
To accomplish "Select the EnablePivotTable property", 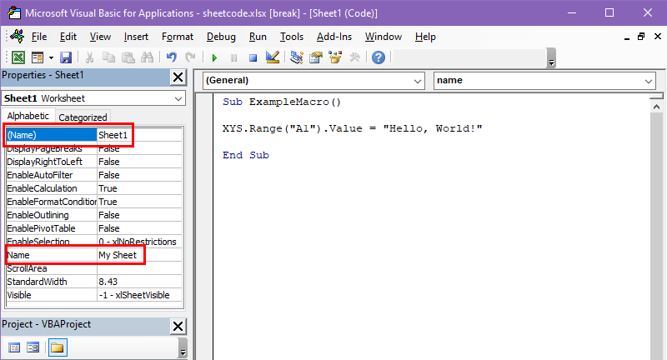I will 51,228.
